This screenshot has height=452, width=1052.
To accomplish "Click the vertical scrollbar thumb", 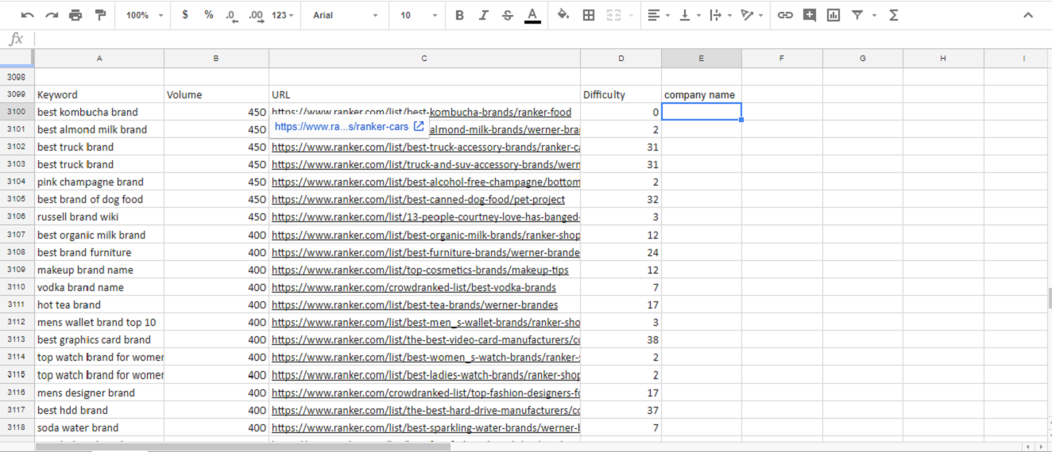I will coord(1050,297).
